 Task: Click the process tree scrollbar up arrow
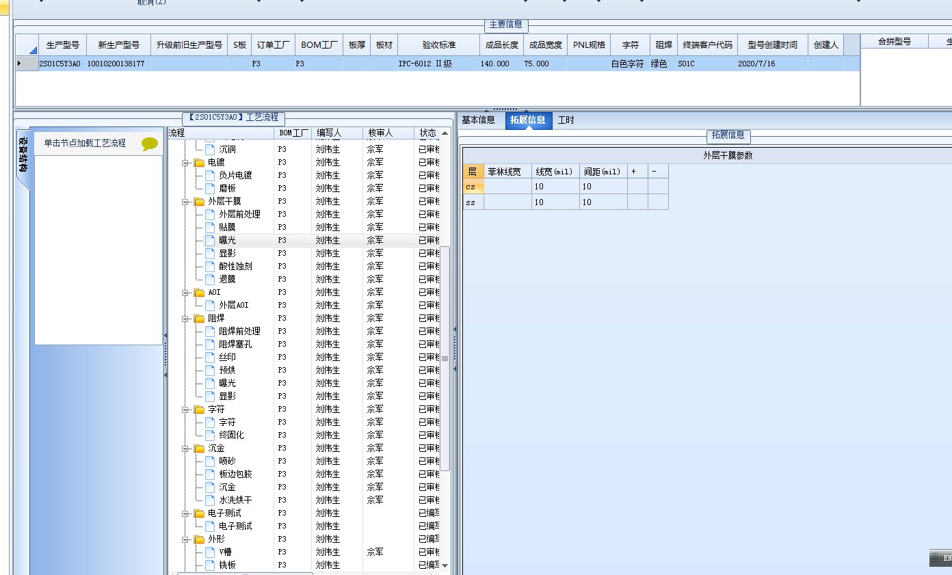tap(445, 133)
